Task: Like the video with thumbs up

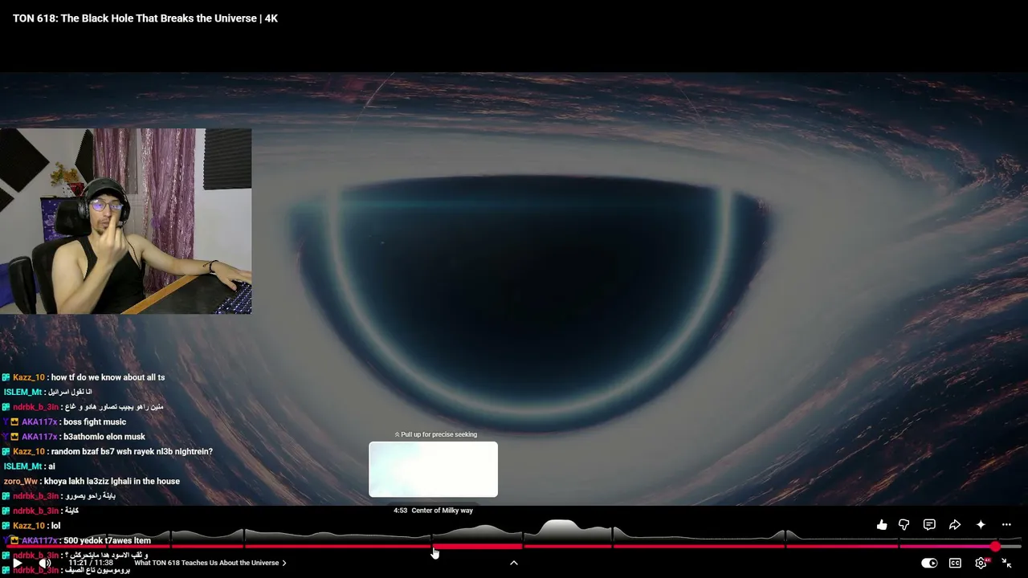Action: (882, 525)
